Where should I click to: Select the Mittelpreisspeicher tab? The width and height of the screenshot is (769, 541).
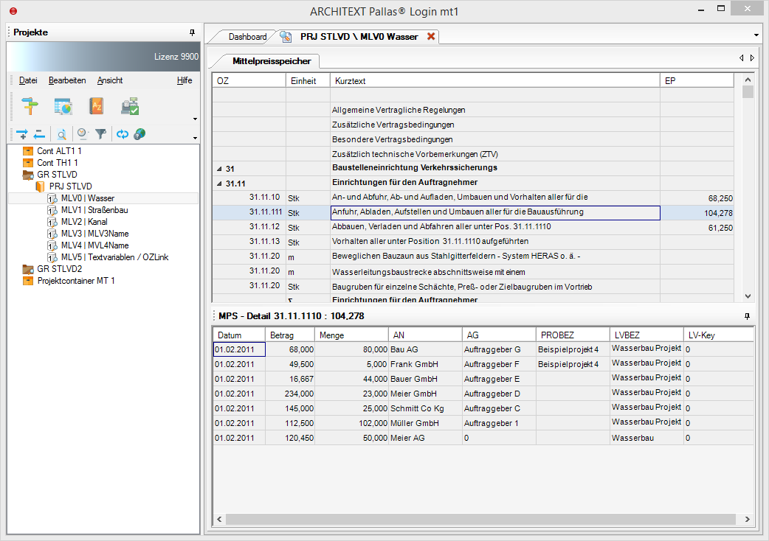coord(271,61)
